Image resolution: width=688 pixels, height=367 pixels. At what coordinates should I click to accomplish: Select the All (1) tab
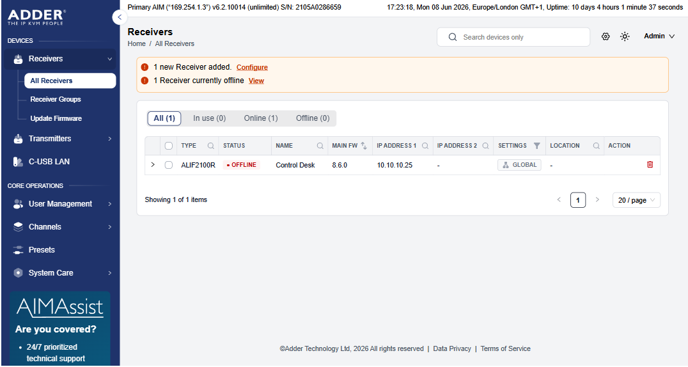[x=164, y=118]
